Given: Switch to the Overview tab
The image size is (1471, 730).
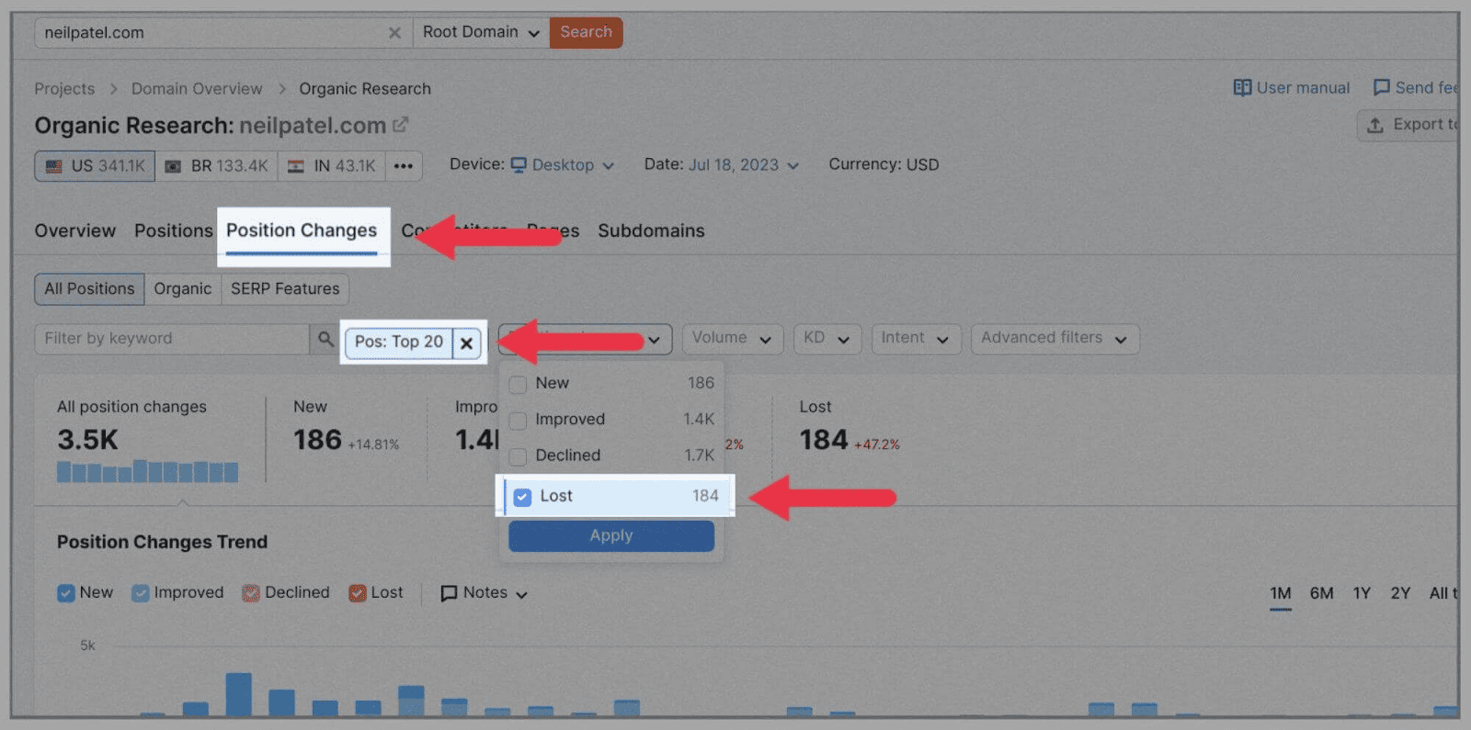Looking at the screenshot, I should pyautogui.click(x=75, y=231).
